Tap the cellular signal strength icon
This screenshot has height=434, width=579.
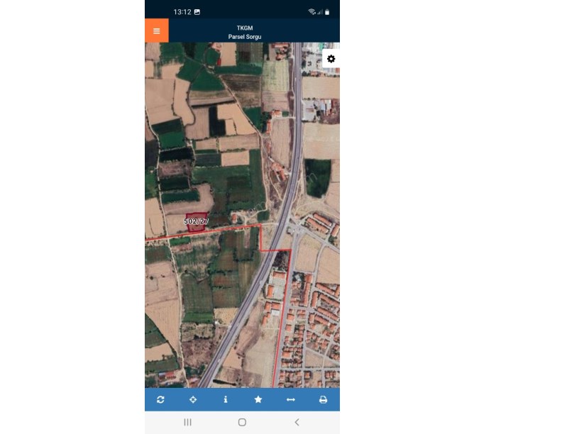point(320,12)
